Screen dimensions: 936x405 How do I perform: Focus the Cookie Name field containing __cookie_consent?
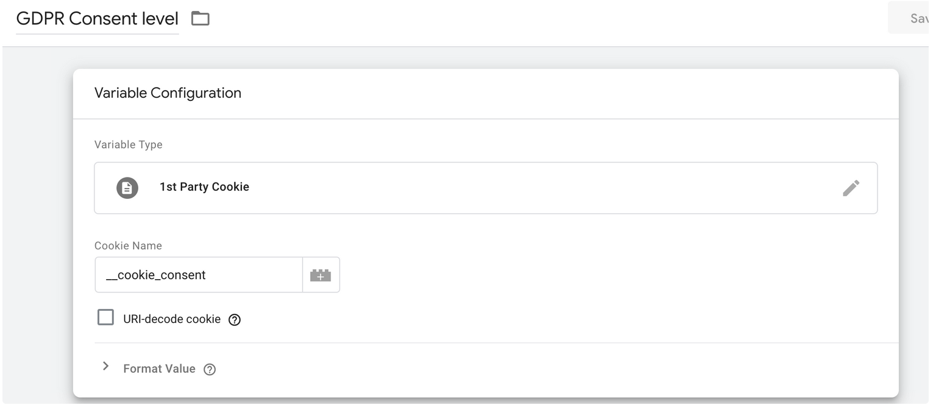click(199, 275)
